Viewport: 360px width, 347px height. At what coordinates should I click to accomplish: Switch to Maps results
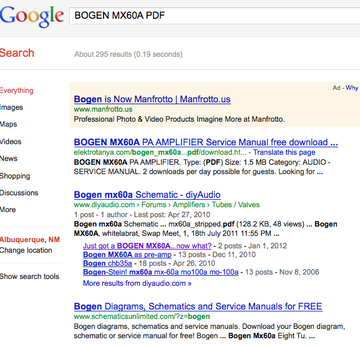coord(8,124)
